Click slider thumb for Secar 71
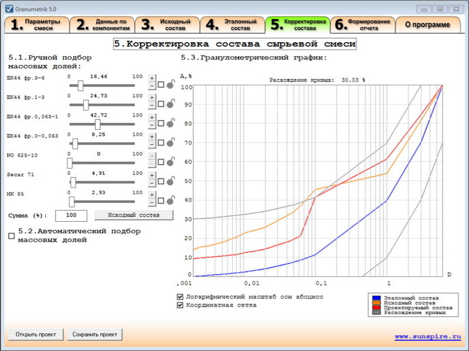This screenshot has width=469, height=351. pyautogui.click(x=73, y=183)
